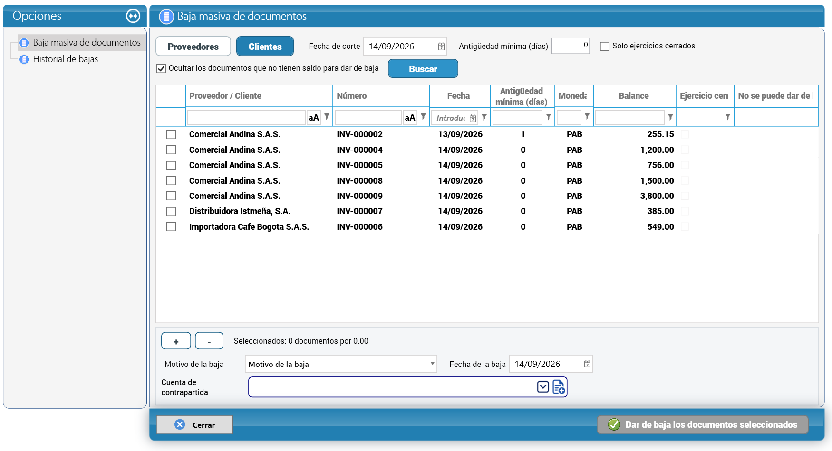Viewport: 832px width, 451px height.
Task: Click the plus button to select all documents
Action: point(176,341)
